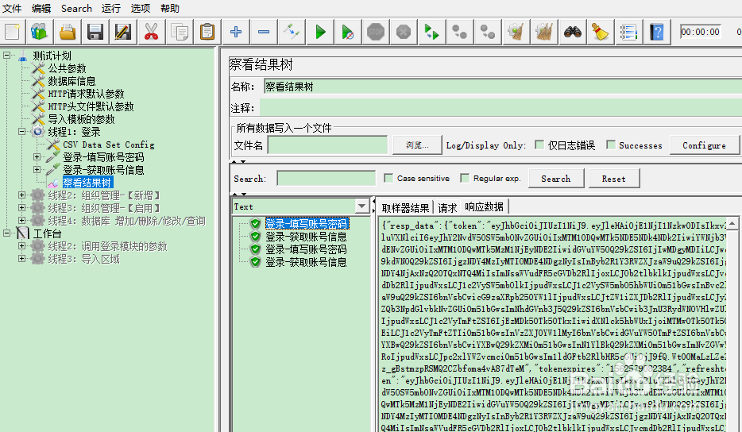Collapse the 线程1: 登录 node
Screen dimensions: 742x432
click(x=21, y=132)
